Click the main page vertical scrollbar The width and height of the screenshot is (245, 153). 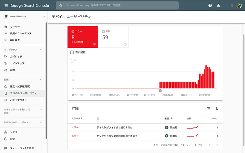[244, 91]
